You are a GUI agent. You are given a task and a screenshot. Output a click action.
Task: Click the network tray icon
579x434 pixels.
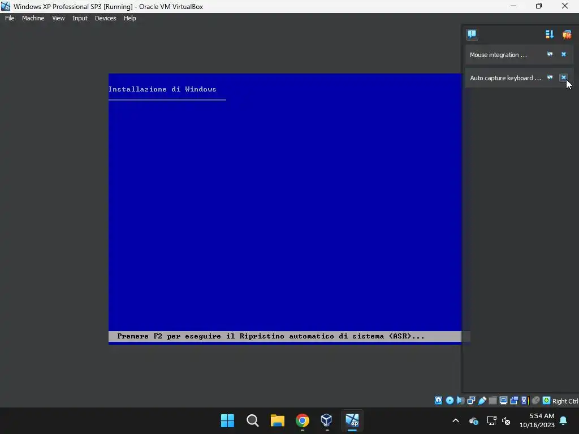coord(491,420)
